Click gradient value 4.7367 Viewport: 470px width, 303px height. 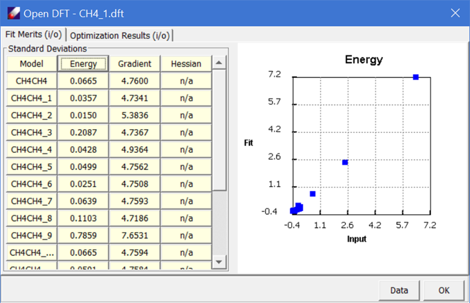(x=135, y=132)
